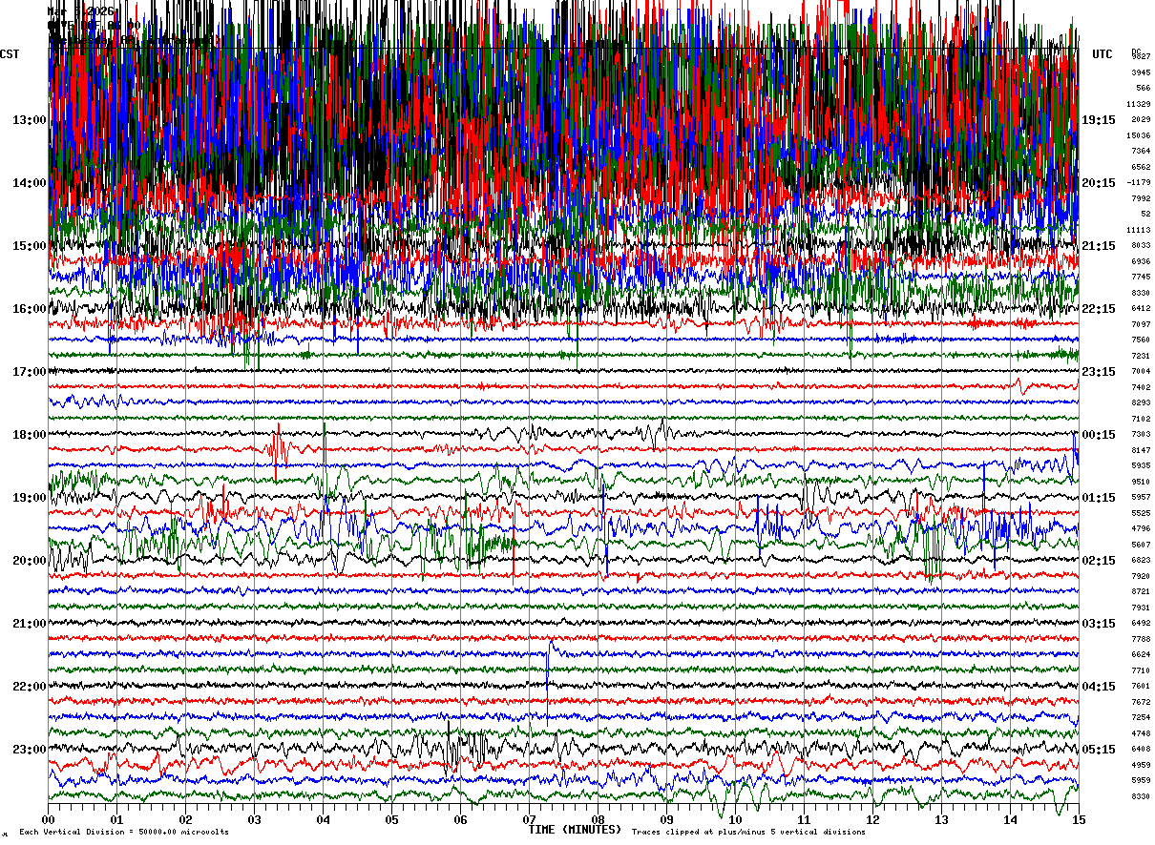Image resolution: width=1155 pixels, height=845 pixels.
Task: Click the 04:15 UTC time label
Action: pos(1099,687)
